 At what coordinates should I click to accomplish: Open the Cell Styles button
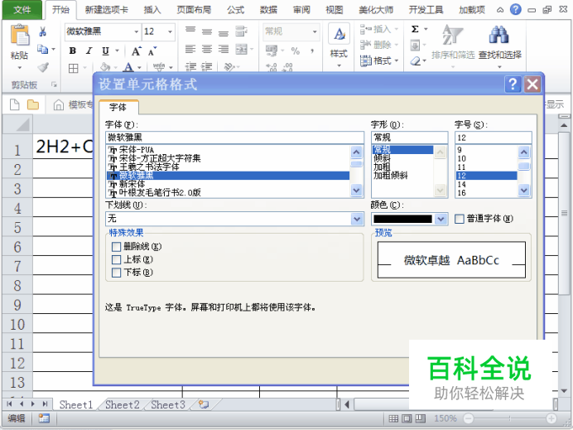pos(339,46)
